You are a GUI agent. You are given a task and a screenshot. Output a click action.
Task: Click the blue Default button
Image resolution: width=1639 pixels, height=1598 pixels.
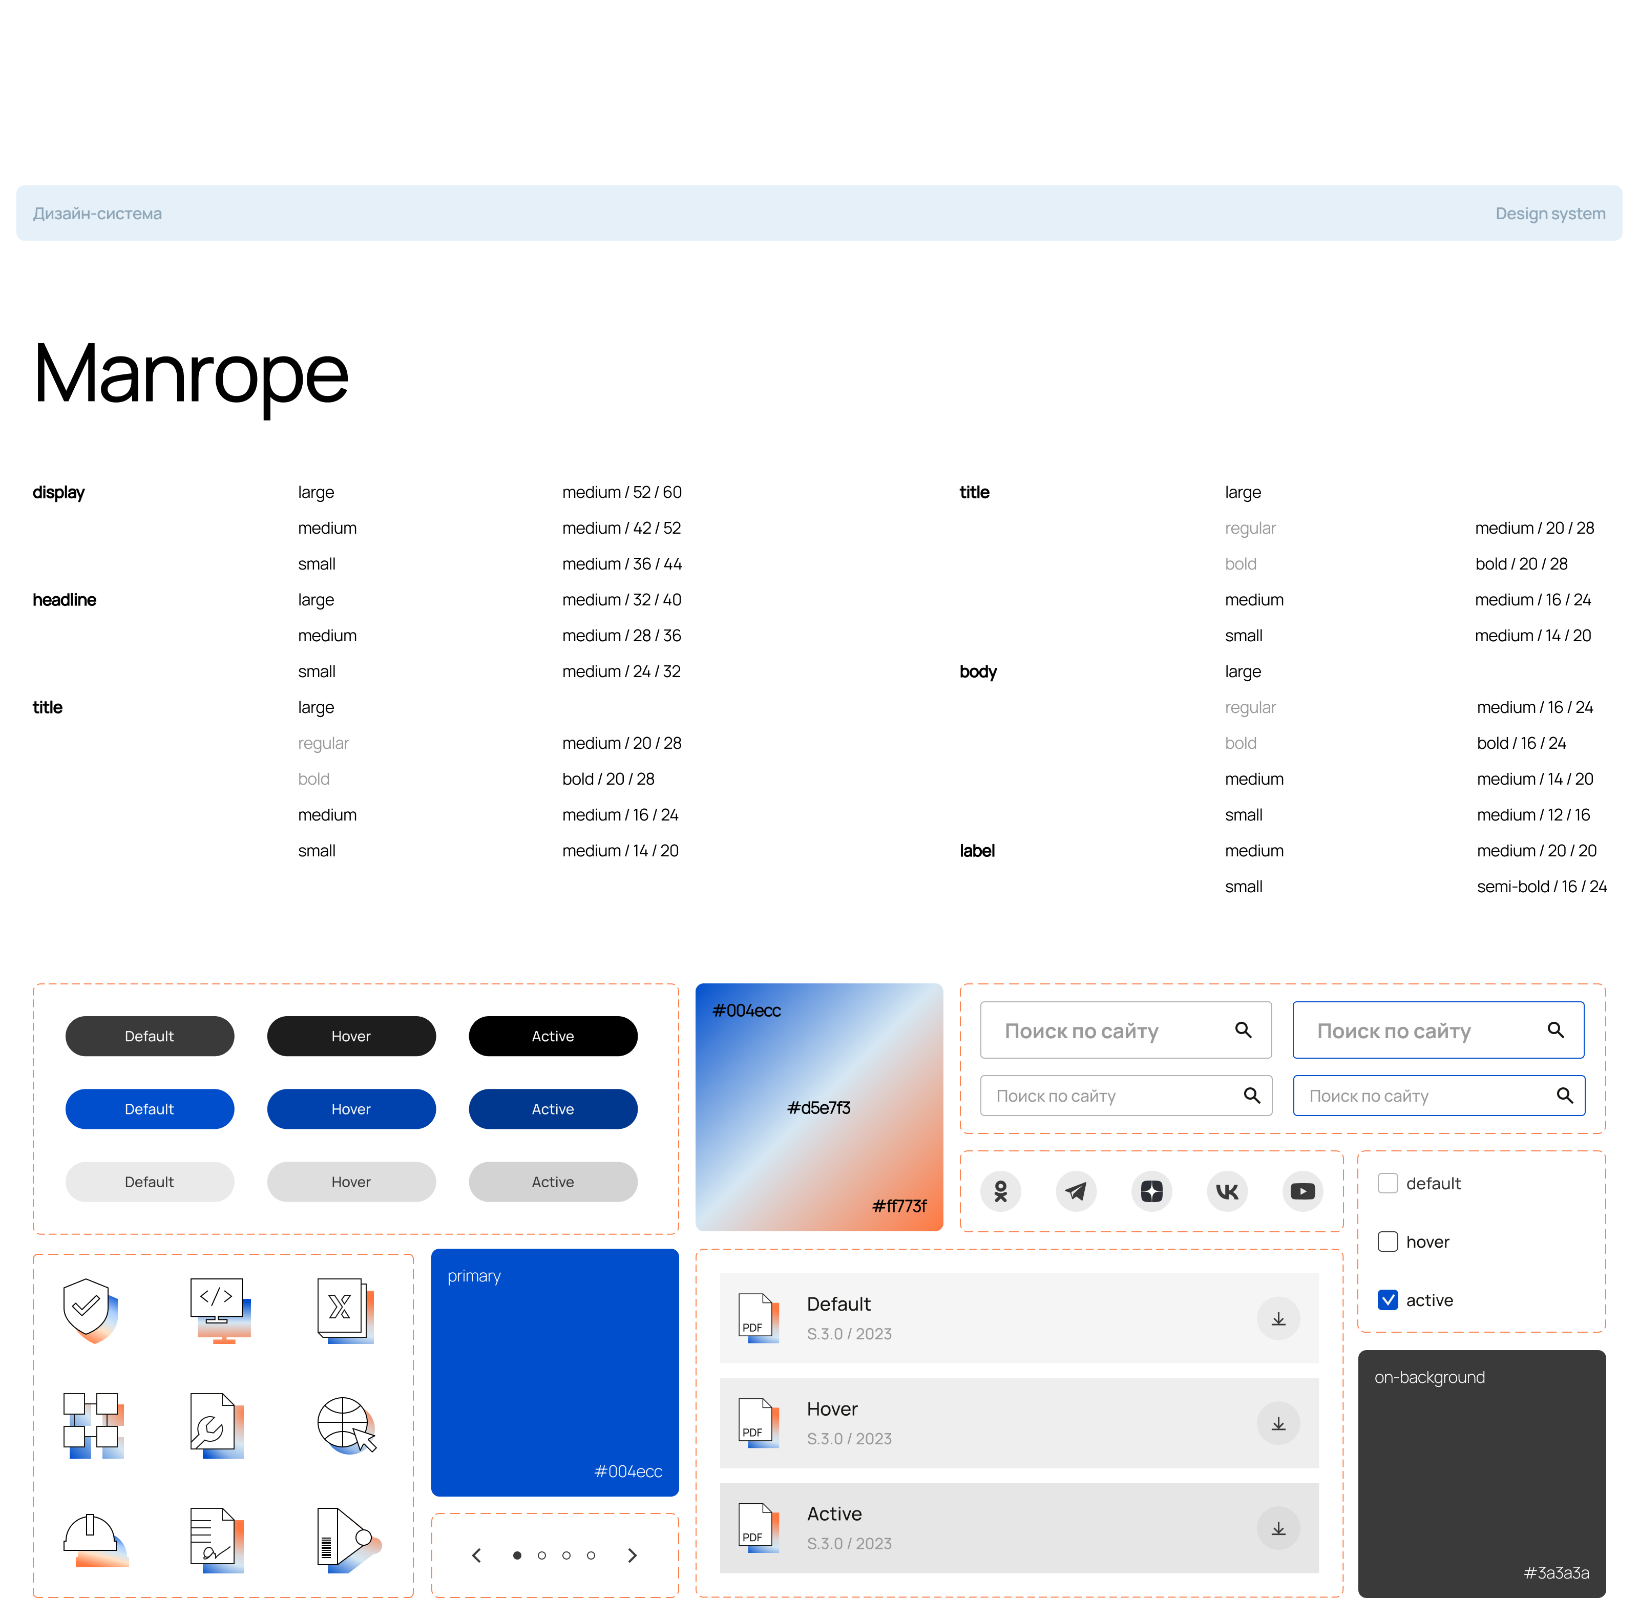pos(150,1109)
